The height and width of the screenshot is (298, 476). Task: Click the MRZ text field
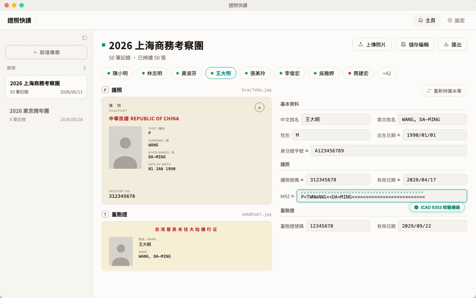coord(382,196)
